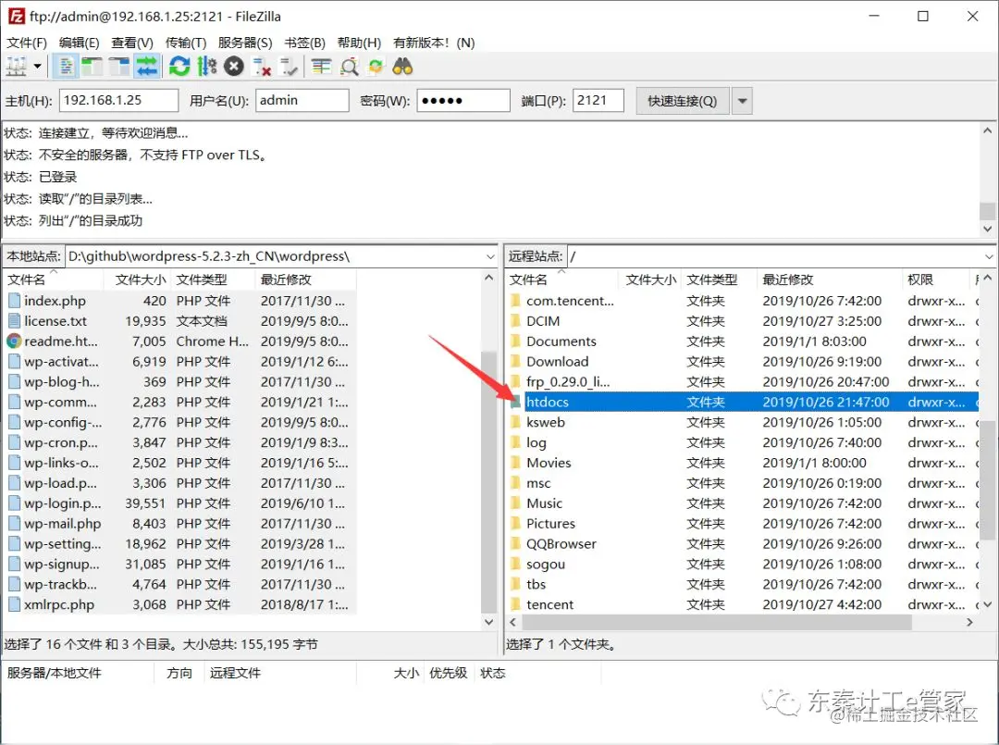This screenshot has height=745, width=999.
Task: Disconnect from the current server
Action: click(x=261, y=66)
